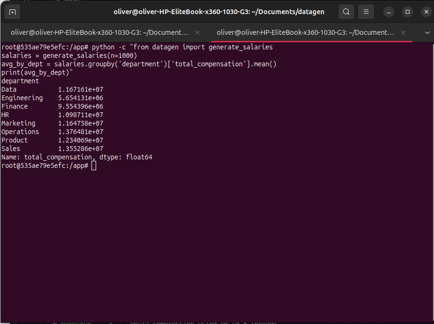Click the window title in header bar

coord(219,12)
